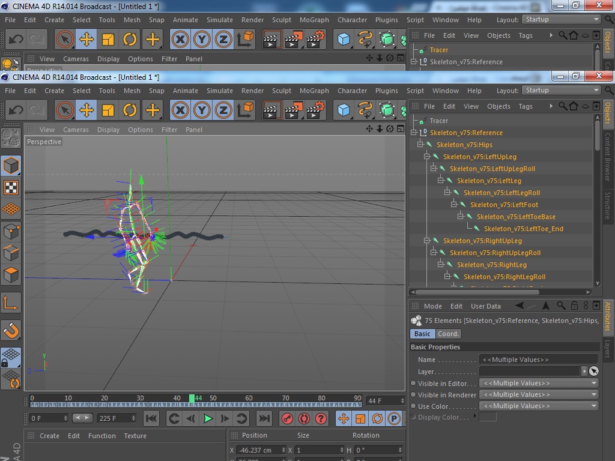Switch coordinate system icon in front window toolbar

tap(246, 110)
